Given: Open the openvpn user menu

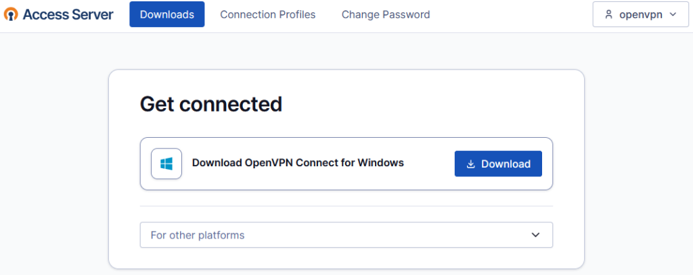Looking at the screenshot, I should tap(641, 14).
